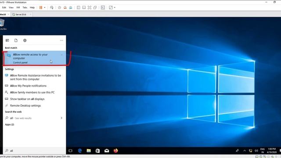Image resolution: width=281 pixels, height=158 pixels.
Task: Open Remote Desktop settings result
Action: [x=34, y=106]
